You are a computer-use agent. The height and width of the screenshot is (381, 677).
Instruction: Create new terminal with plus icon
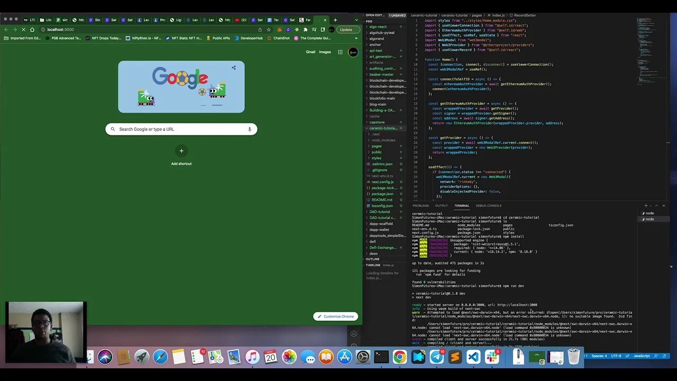click(x=646, y=205)
